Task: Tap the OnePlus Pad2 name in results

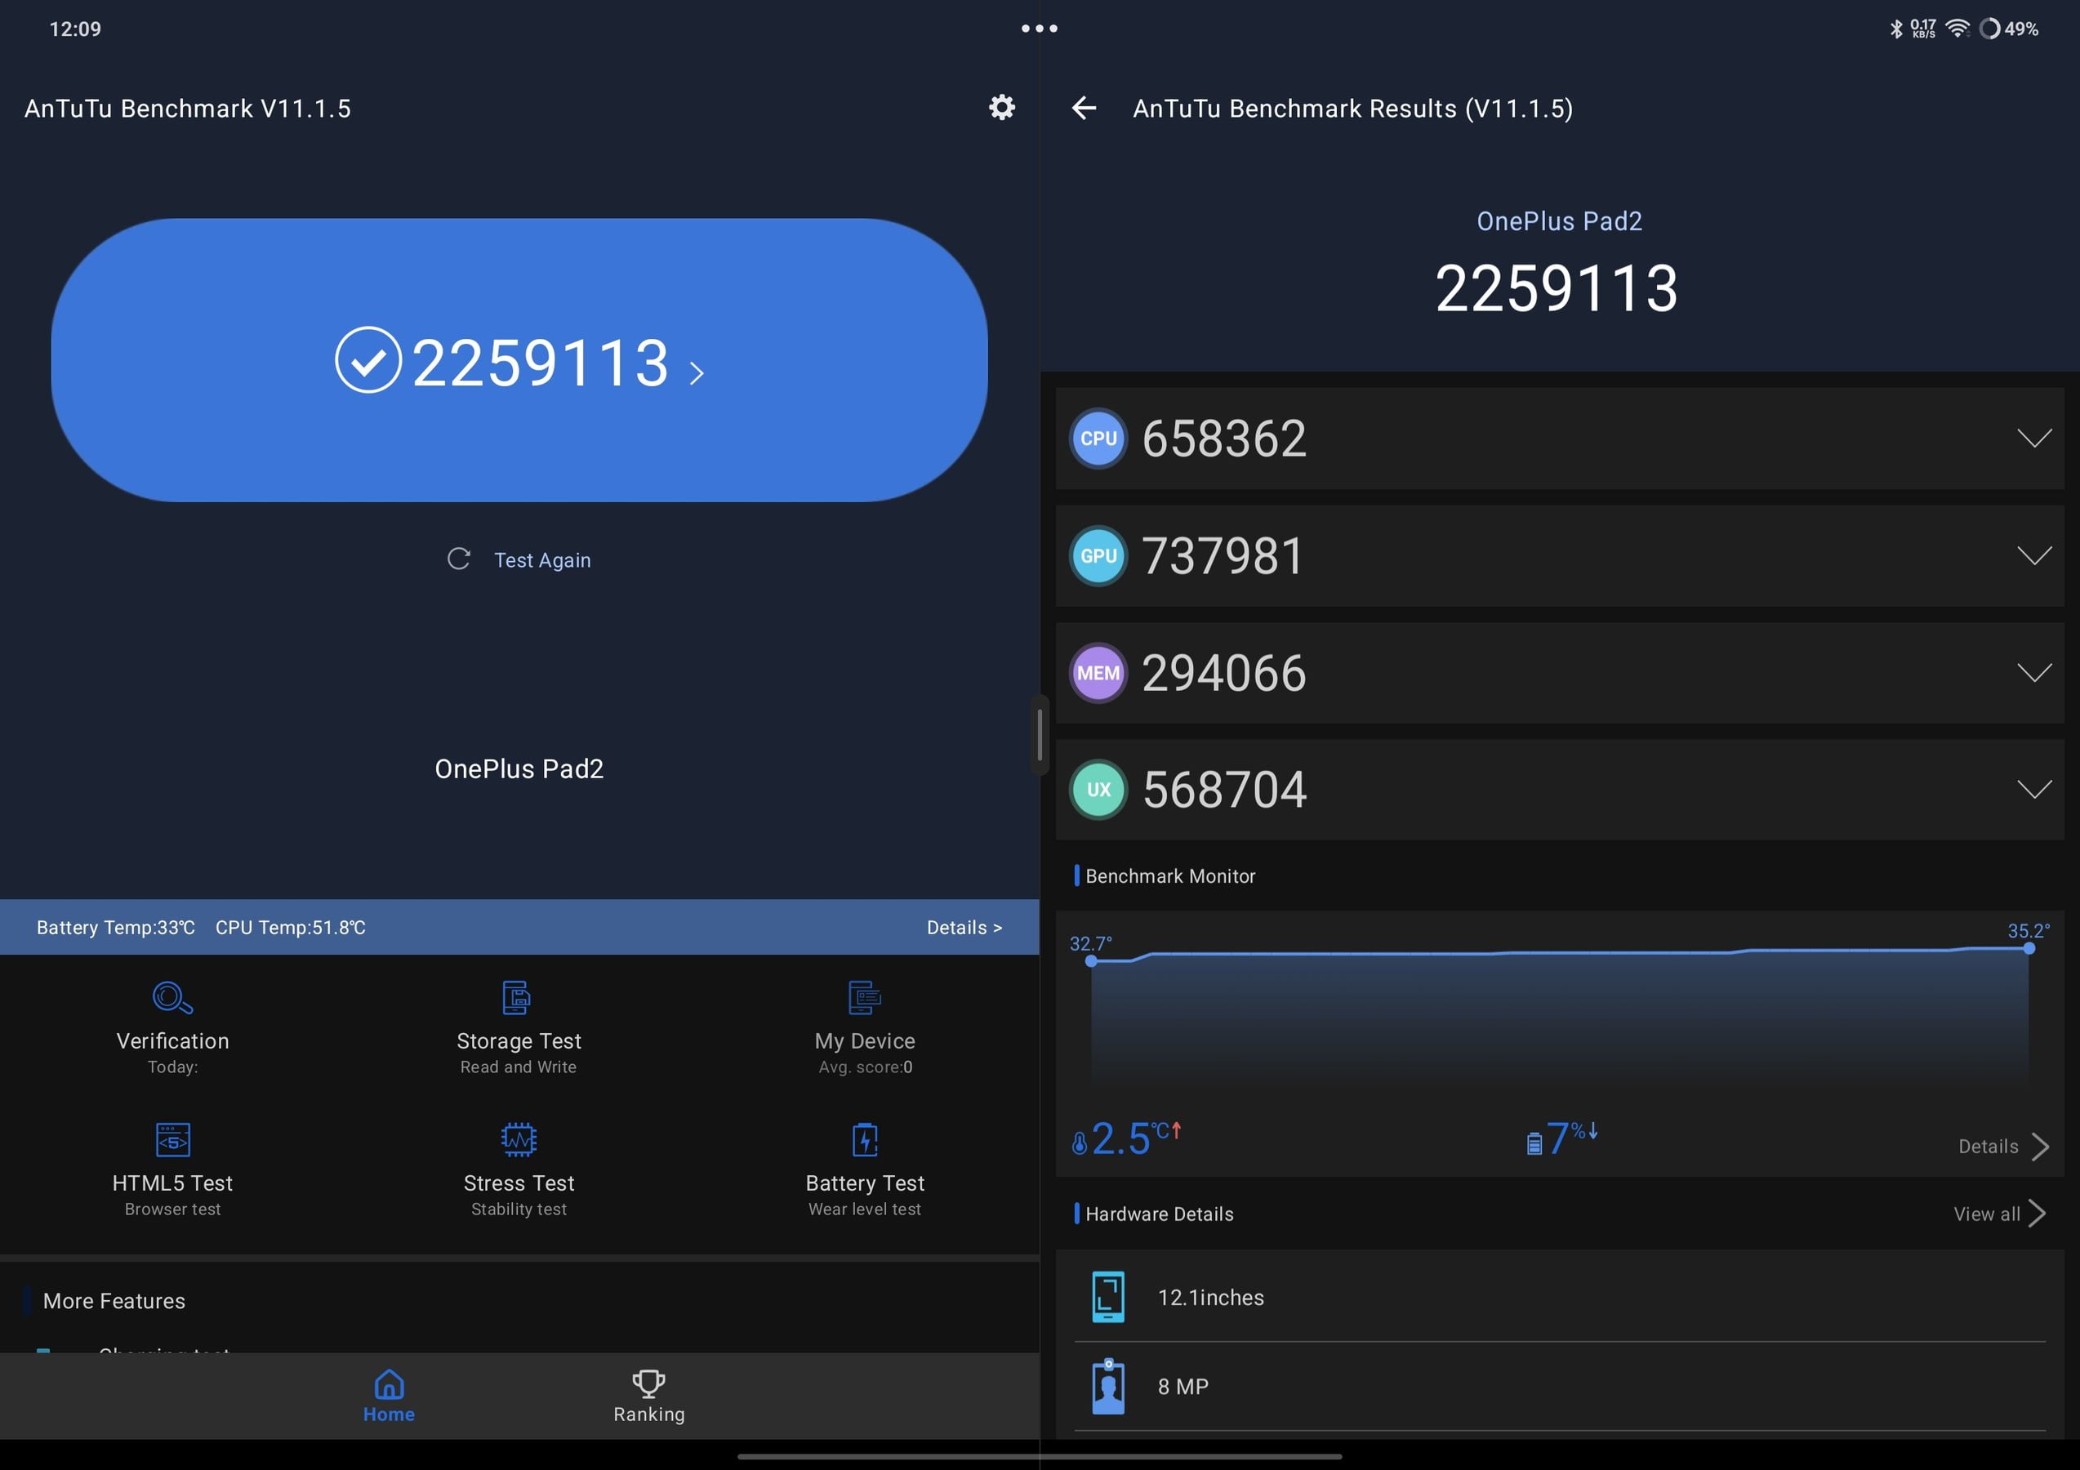Action: point(1559,221)
